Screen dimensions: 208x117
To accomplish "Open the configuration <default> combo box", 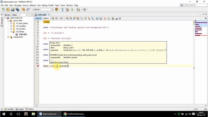I will pos(43,9).
